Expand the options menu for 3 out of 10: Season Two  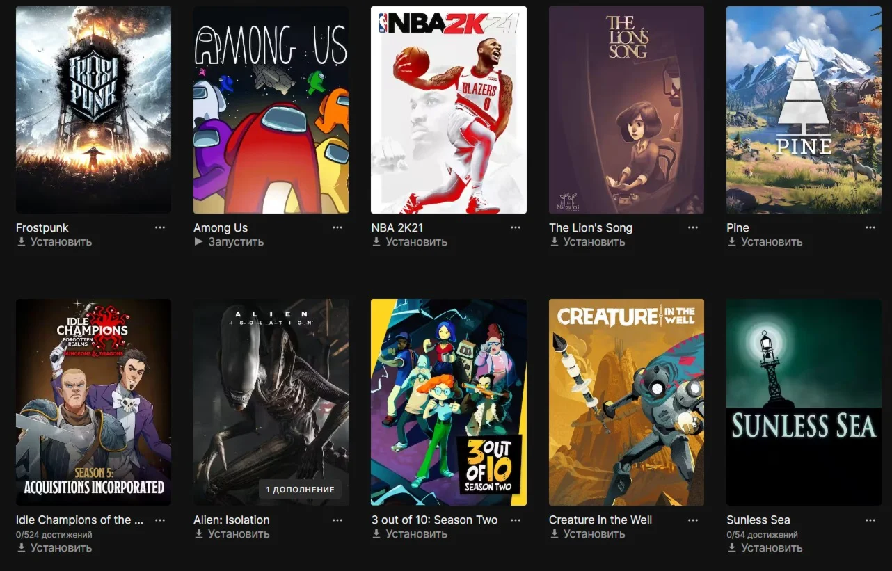tap(516, 520)
